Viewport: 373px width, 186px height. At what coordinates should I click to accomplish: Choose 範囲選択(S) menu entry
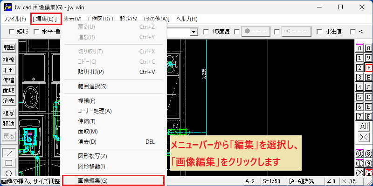[113, 86]
